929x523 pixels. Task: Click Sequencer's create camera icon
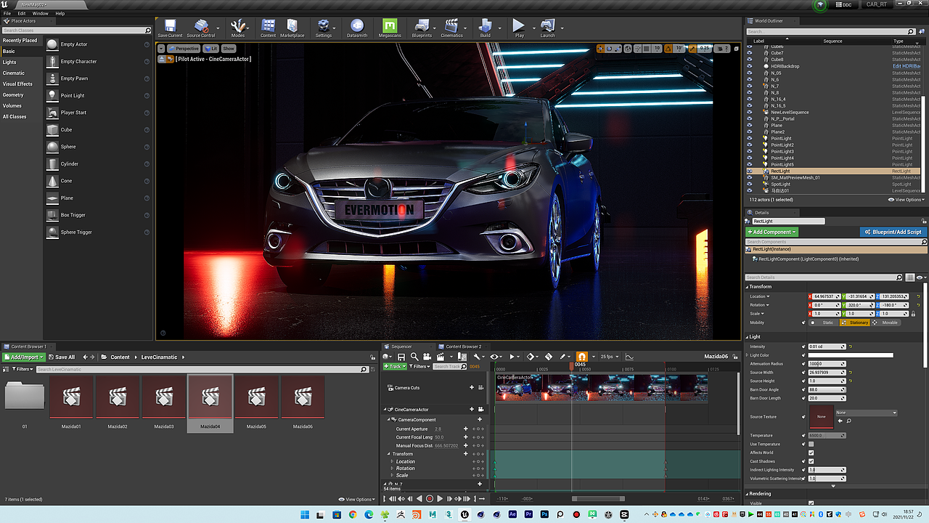tap(427, 357)
